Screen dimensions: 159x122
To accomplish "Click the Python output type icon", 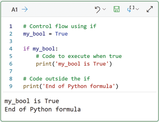I will (131, 9).
